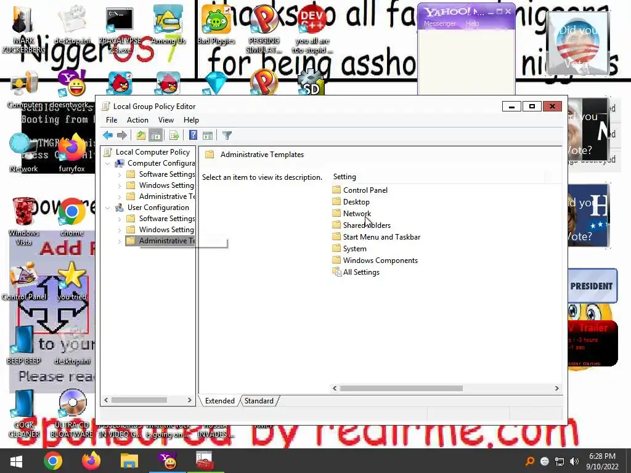
Task: Click the left arrow of the tree pane scrollbar
Action: tap(106, 400)
